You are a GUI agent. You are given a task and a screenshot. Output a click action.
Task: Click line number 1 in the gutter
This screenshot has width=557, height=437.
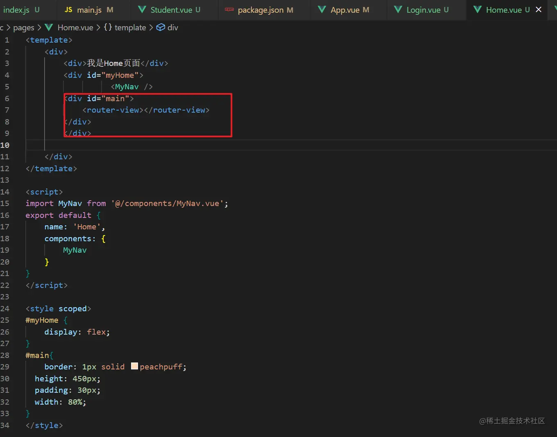(7, 40)
